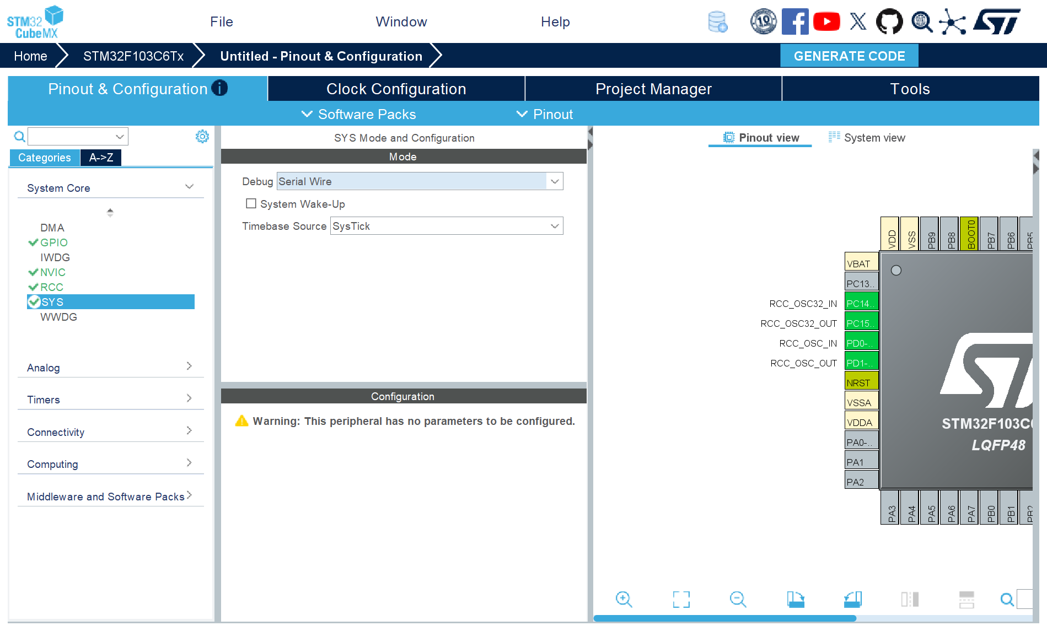This screenshot has width=1047, height=631.
Task: Switch to the Clock Configuration tab
Action: coord(396,89)
